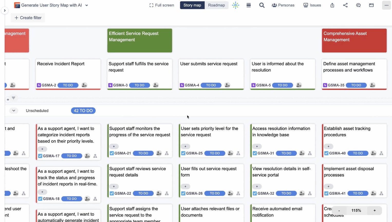This screenshot has width=392, height=222.
Task: Toggle the checkbox icon on GSMA-25
Action: pos(183,153)
